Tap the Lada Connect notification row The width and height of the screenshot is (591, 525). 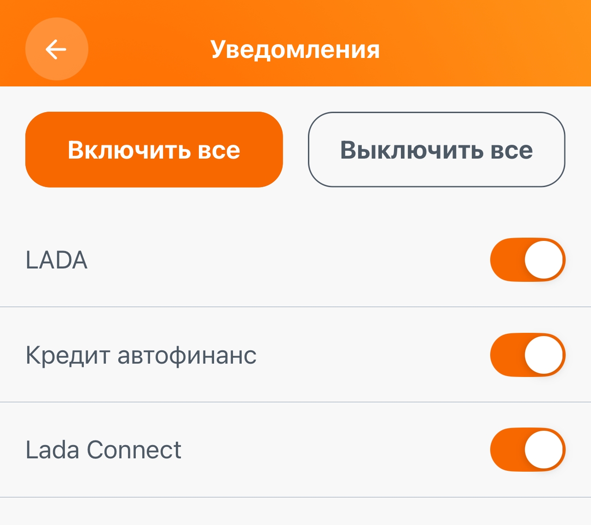click(322, 450)
